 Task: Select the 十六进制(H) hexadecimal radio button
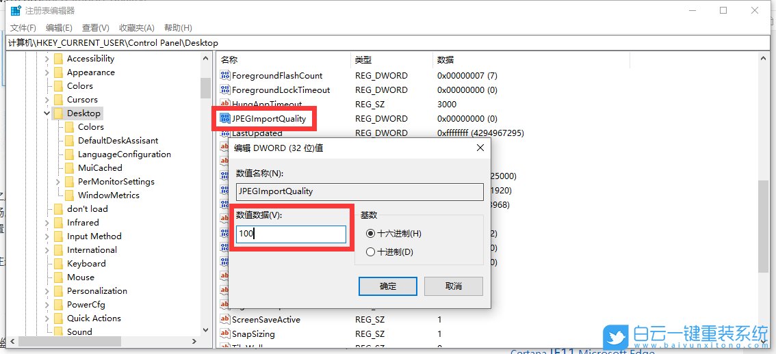[371, 233]
